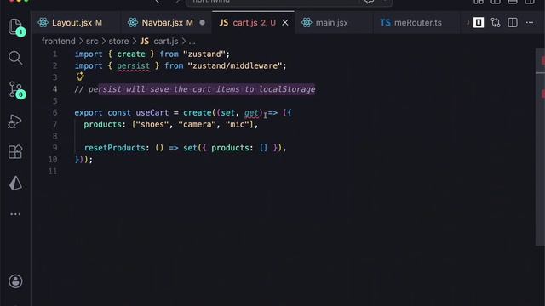Split the editor to the right
This screenshot has width=545, height=306.
pos(513,23)
